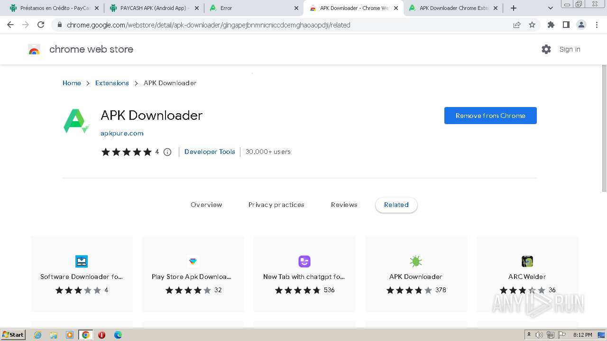This screenshot has height=341, width=607.
Task: Click New Tab with chatgpt fo... title
Action: coord(304,277)
